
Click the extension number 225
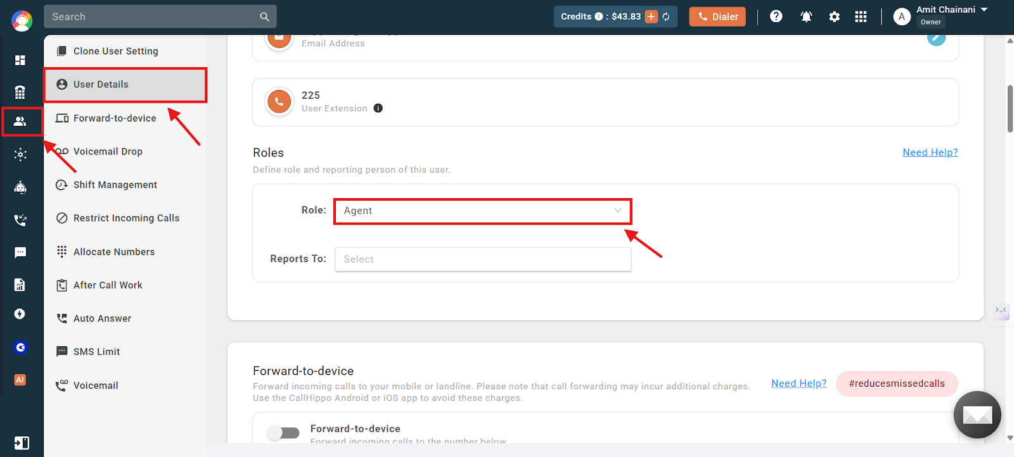click(x=311, y=95)
